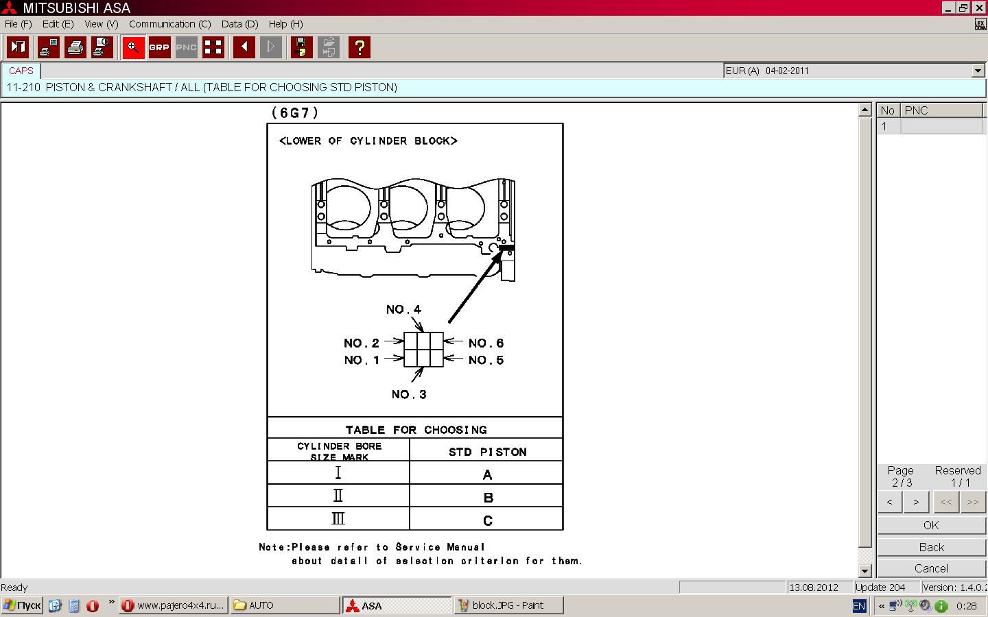The height and width of the screenshot is (617, 988).
Task: Open the four-squares illustration list icon
Action: [x=213, y=47]
